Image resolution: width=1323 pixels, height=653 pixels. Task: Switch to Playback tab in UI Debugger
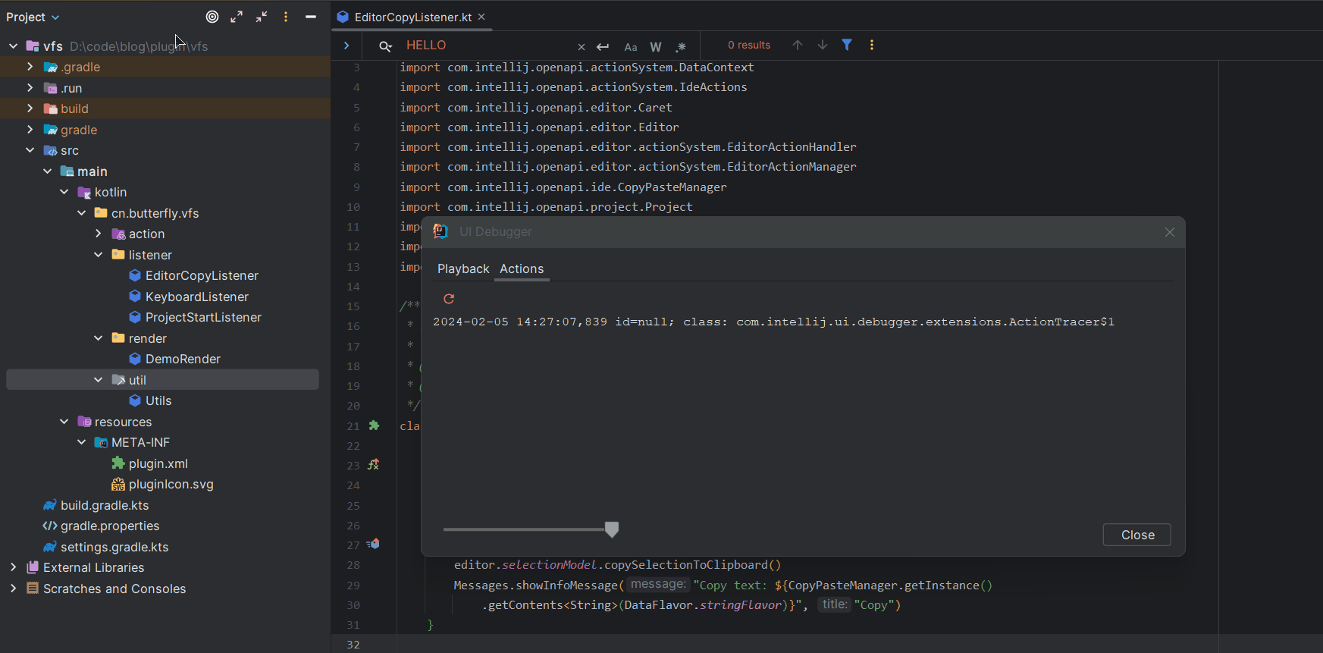pyautogui.click(x=463, y=268)
